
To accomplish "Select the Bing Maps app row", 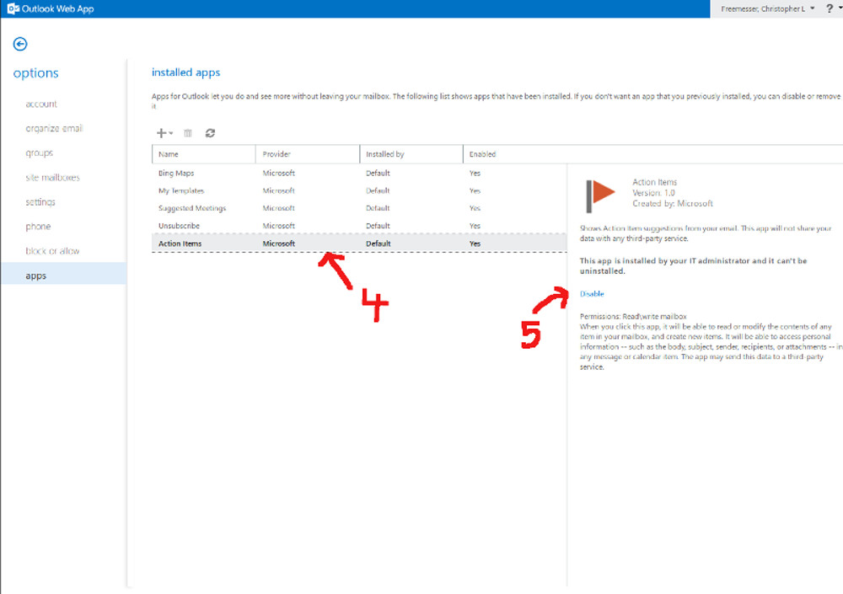I will (x=176, y=174).
